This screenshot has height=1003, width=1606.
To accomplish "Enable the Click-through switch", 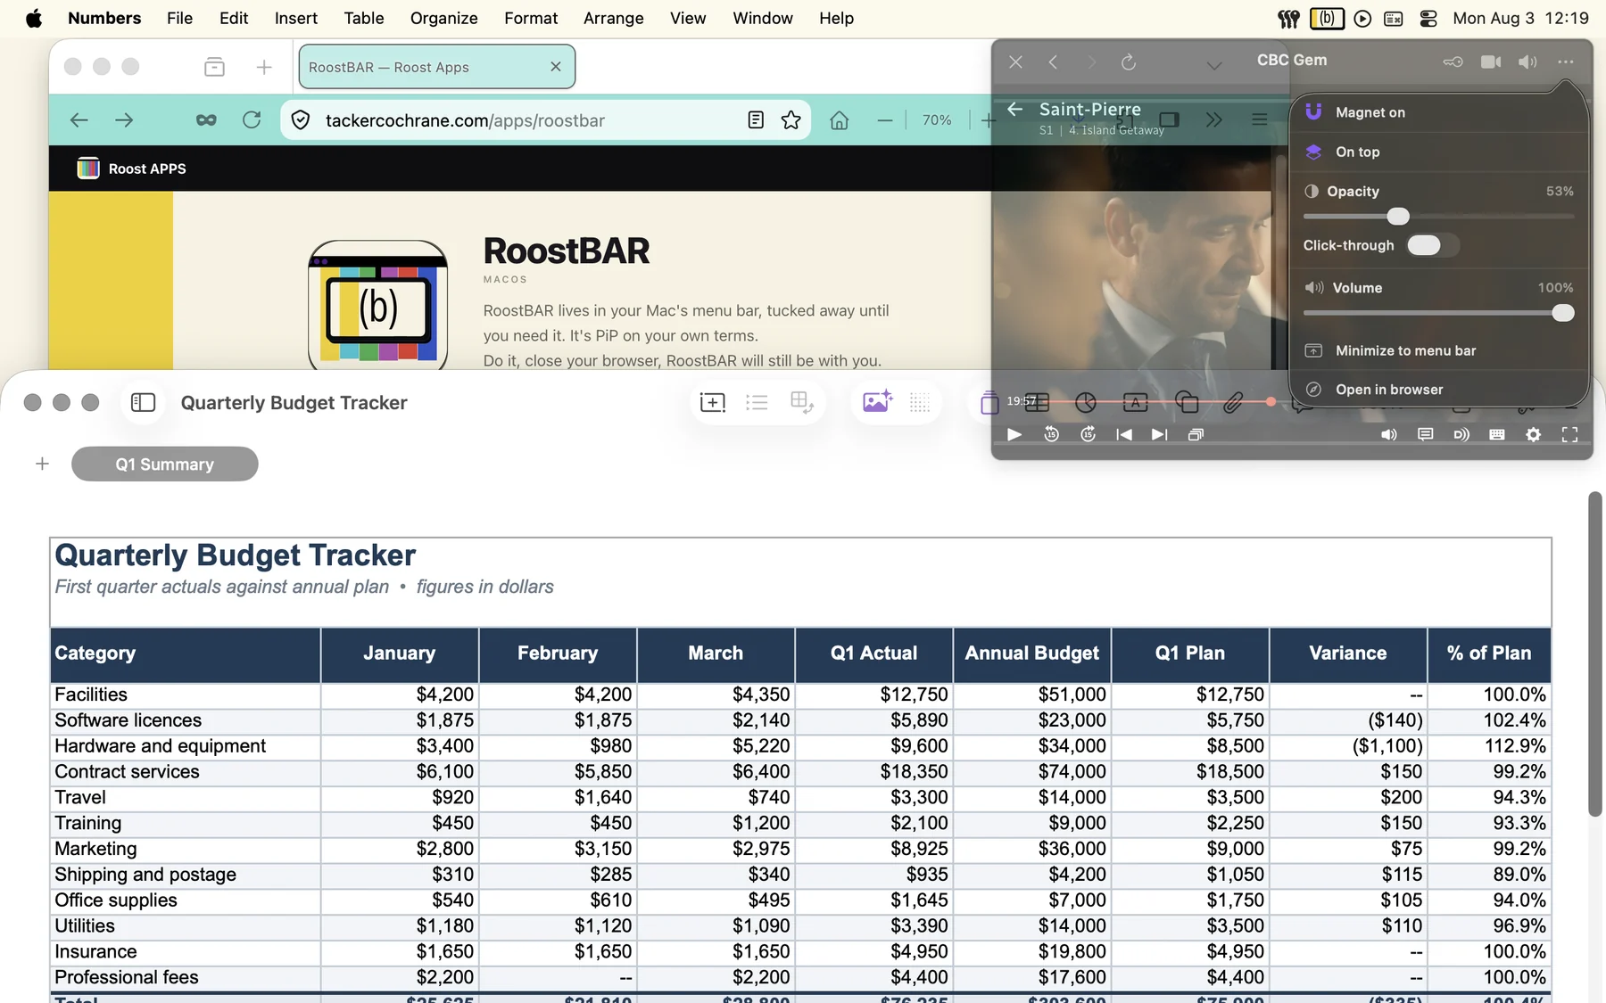I will pos(1432,245).
